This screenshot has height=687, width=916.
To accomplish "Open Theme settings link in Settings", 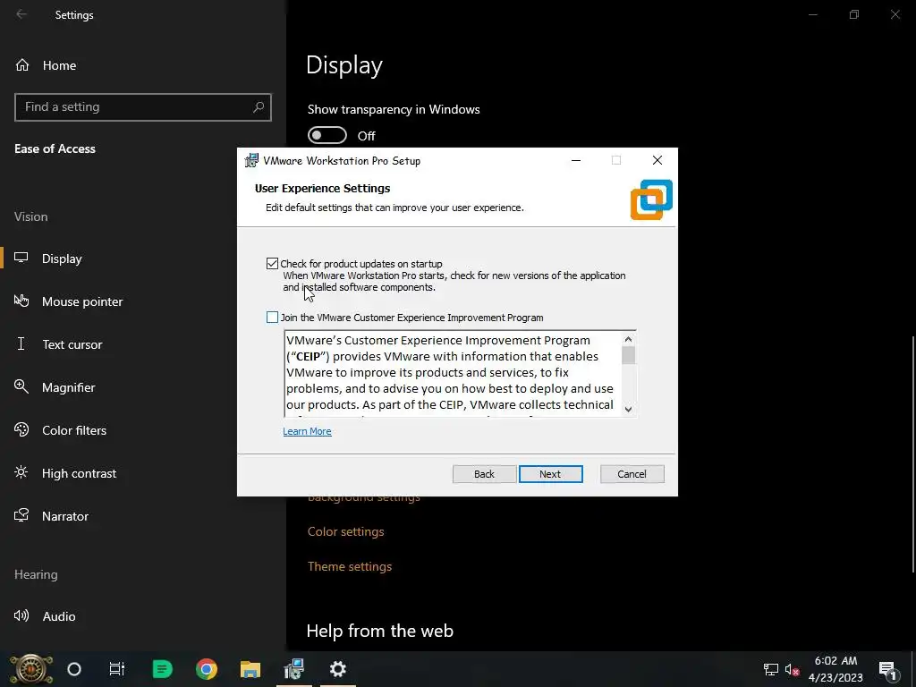I will click(x=350, y=566).
